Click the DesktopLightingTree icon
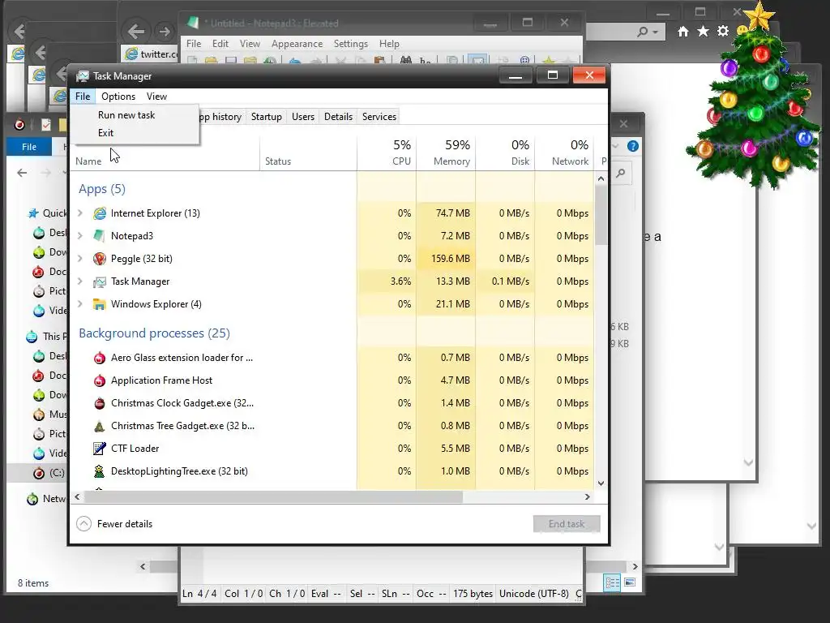This screenshot has height=623, width=830. (x=100, y=471)
